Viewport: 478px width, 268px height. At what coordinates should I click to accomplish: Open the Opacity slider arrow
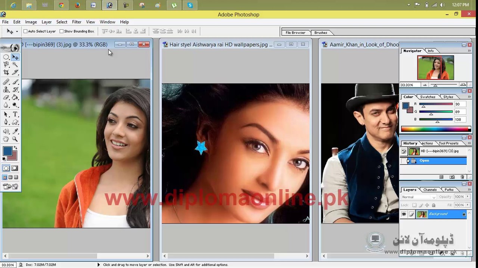(468, 197)
